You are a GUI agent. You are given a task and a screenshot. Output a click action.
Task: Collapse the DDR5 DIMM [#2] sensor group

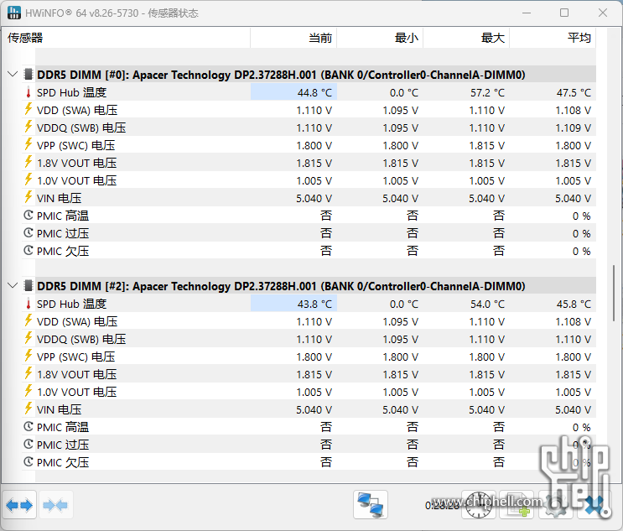point(13,286)
